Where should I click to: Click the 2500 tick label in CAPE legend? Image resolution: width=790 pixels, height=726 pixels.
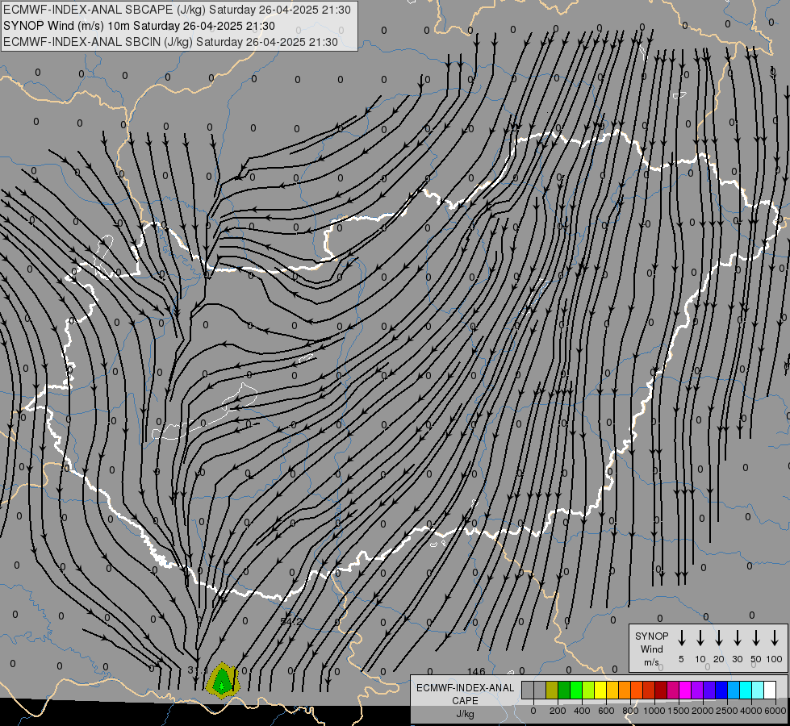(x=727, y=711)
